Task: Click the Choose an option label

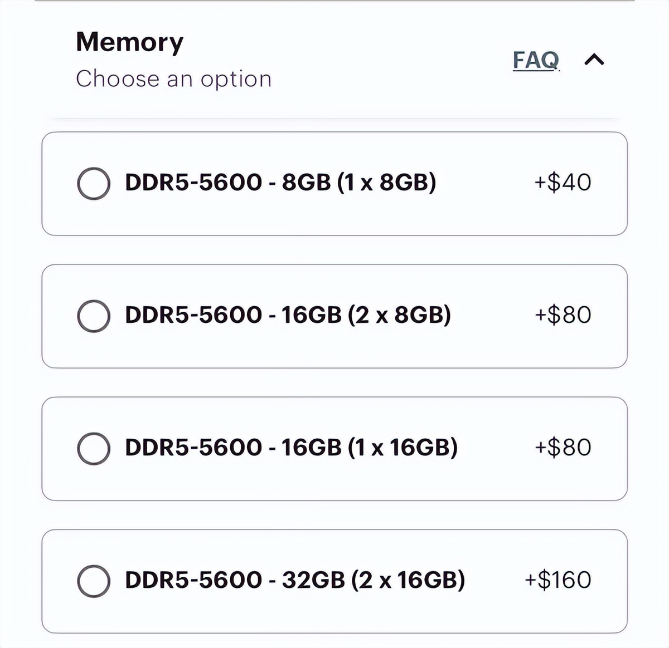Action: [x=173, y=78]
